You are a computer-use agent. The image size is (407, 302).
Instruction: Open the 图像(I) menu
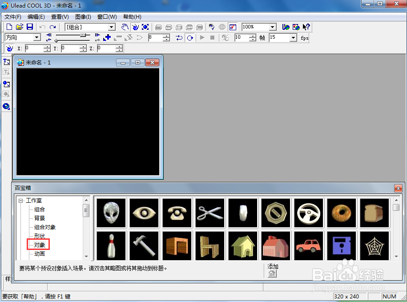click(83, 17)
